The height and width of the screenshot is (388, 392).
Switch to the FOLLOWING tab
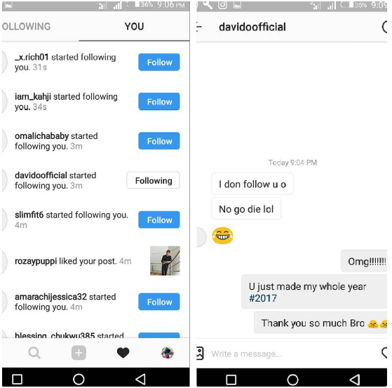point(26,27)
